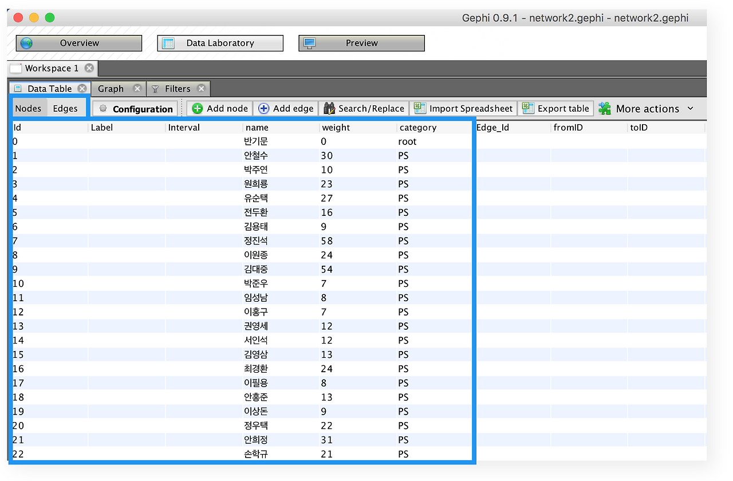Click the Configuration gear icon

(x=103, y=109)
